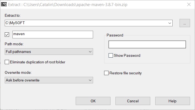Click OK to start extraction
This screenshot has width=195, height=110.
(x=93, y=101)
